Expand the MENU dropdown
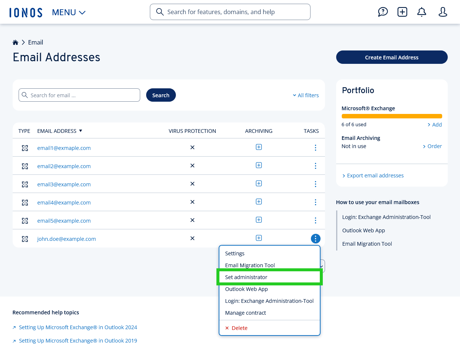Screen dimensions: 460x347 [x=69, y=12]
